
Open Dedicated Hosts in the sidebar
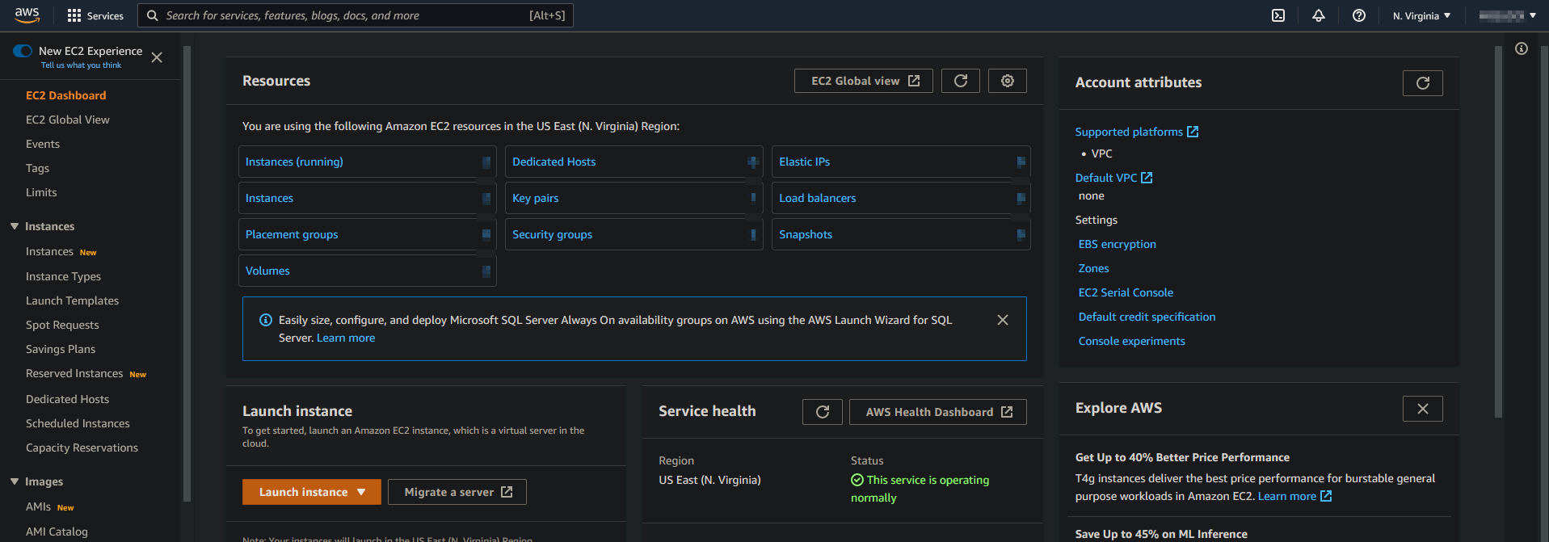click(67, 399)
